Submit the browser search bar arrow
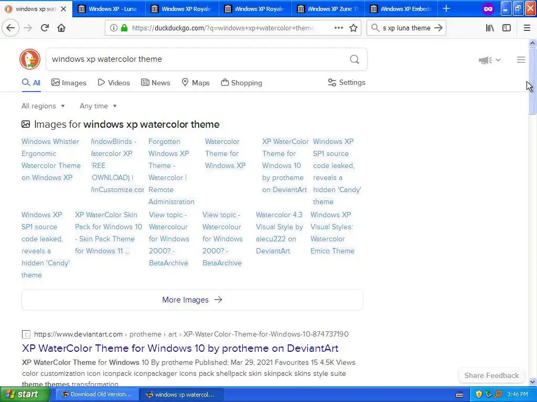537x402 pixels. click(x=438, y=28)
